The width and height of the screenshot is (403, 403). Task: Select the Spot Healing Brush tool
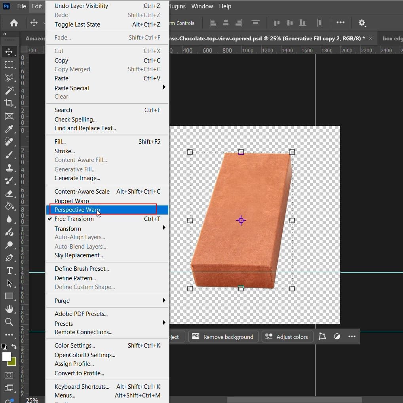9,142
